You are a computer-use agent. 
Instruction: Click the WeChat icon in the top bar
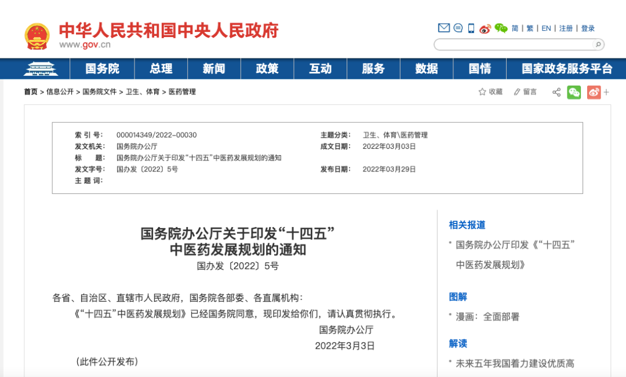click(500, 28)
